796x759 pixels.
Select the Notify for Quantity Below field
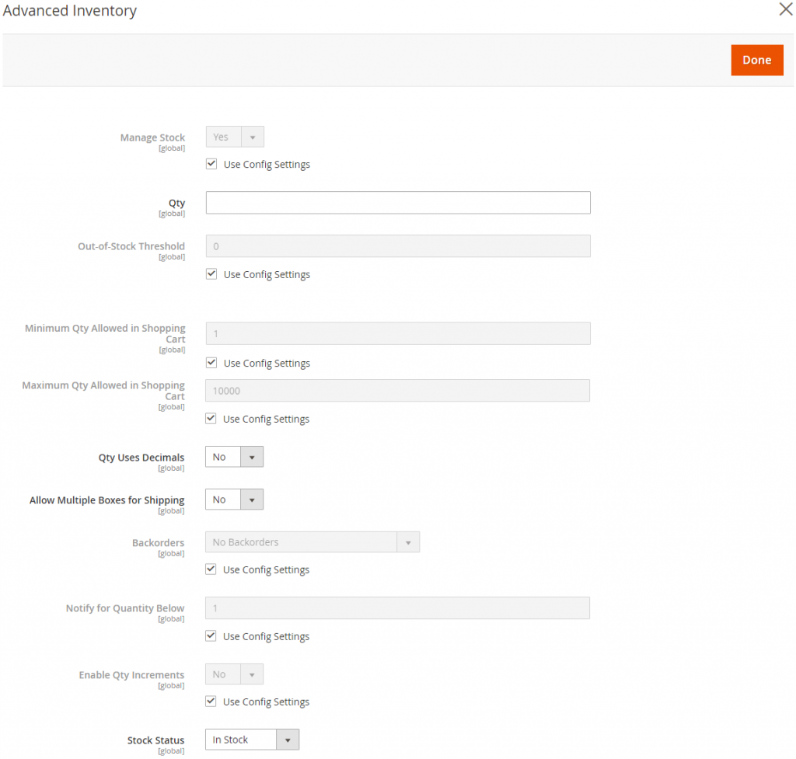[x=397, y=608]
